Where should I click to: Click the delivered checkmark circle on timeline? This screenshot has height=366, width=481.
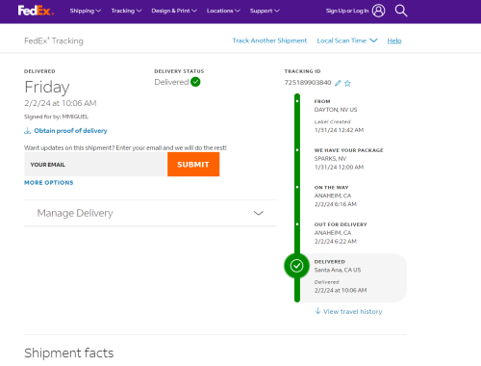pyautogui.click(x=296, y=266)
